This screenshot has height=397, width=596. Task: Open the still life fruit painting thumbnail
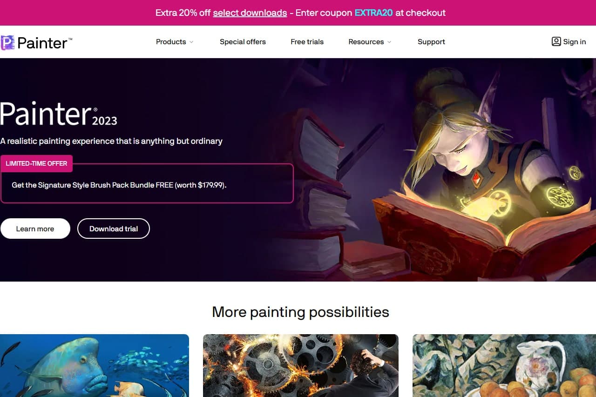point(504,365)
